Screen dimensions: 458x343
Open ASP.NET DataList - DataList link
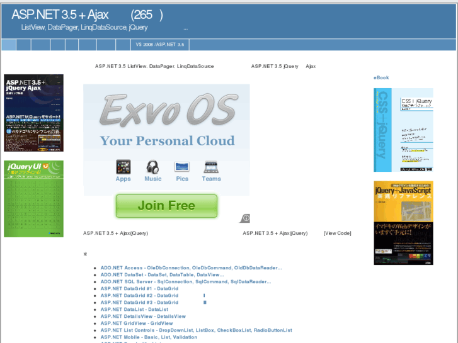[x=134, y=310]
